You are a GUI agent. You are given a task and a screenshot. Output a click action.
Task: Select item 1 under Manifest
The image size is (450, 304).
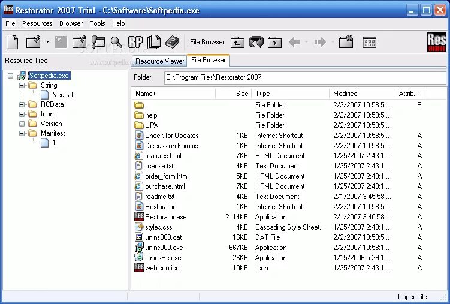click(x=54, y=143)
